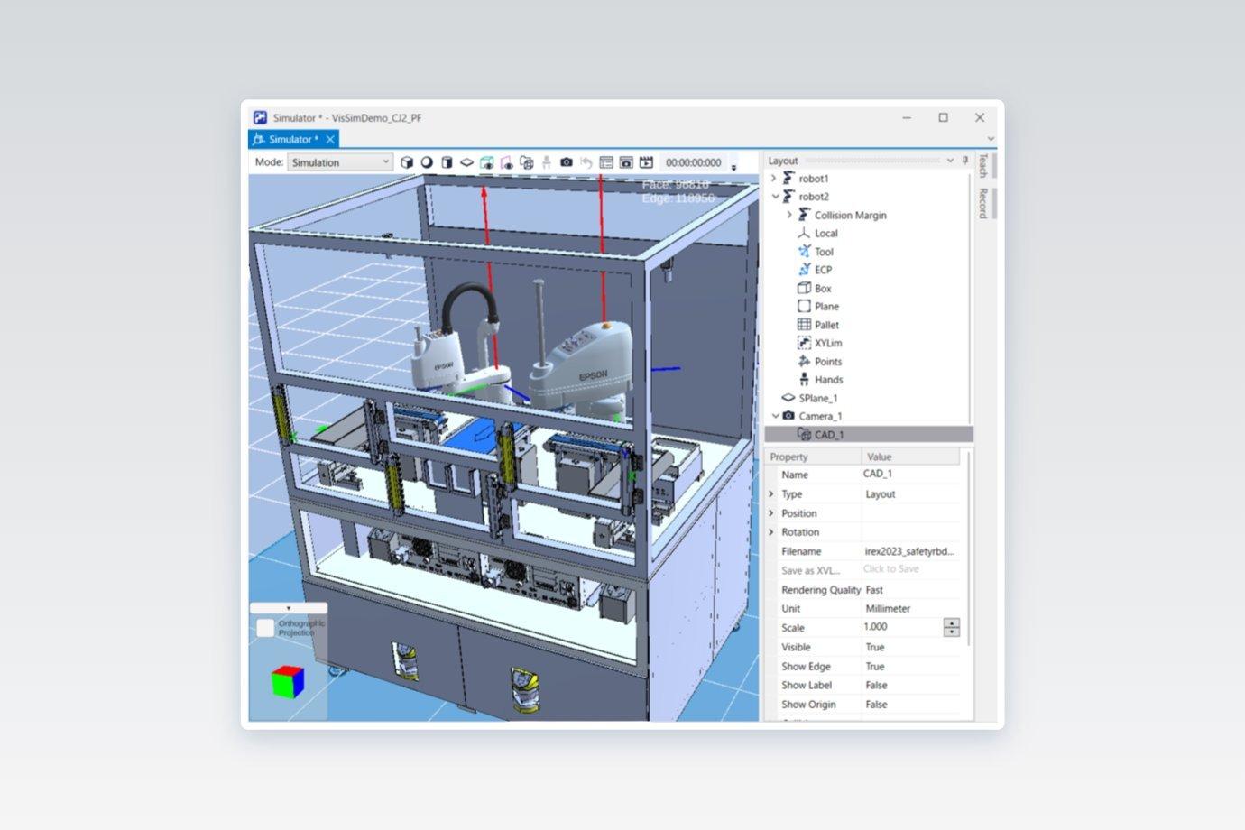This screenshot has width=1245, height=830.
Task: Expand the Position property row
Action: point(771,513)
